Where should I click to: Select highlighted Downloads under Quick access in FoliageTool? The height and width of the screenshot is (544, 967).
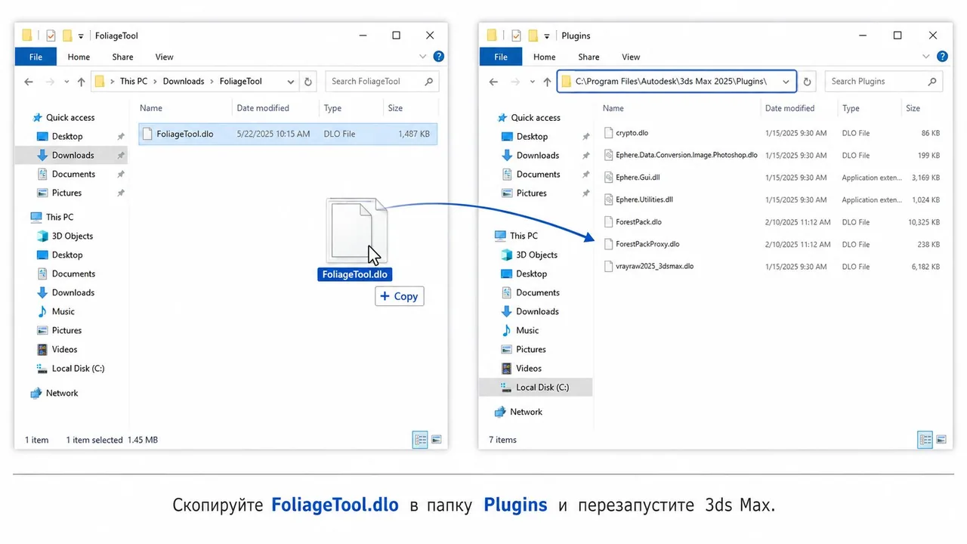tap(73, 155)
